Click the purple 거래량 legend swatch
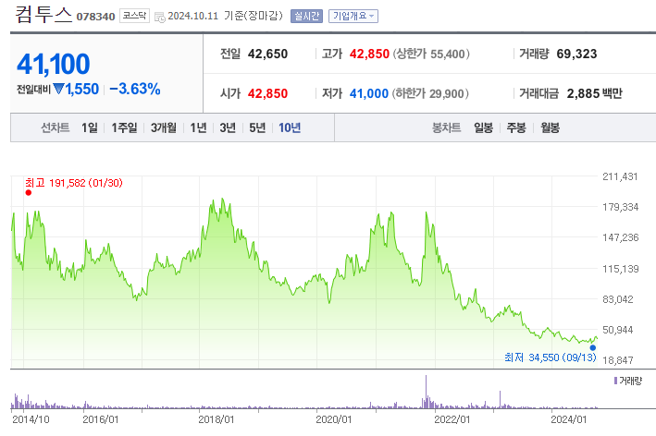 click(616, 381)
